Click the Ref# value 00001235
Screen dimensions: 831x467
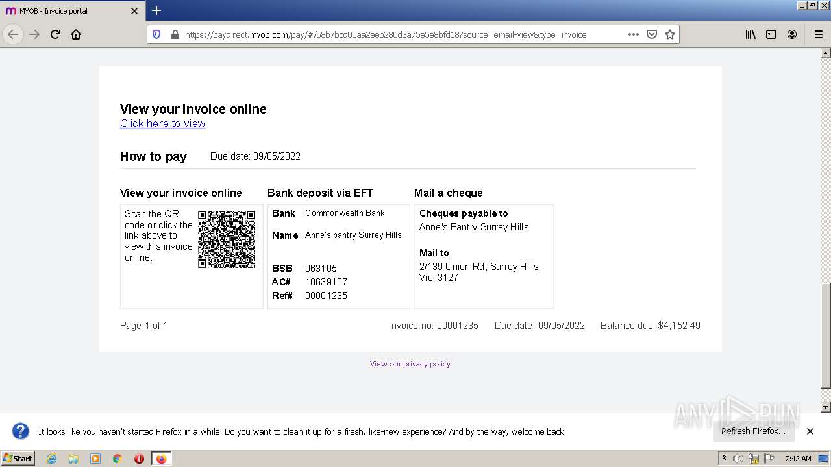click(326, 296)
